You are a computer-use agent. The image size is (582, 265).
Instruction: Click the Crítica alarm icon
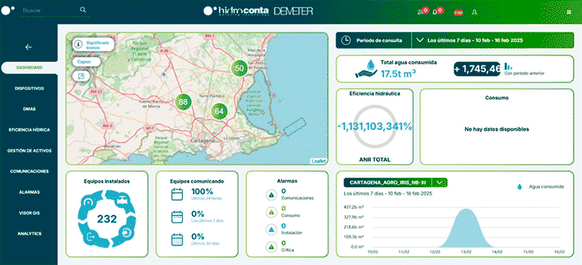[271, 246]
